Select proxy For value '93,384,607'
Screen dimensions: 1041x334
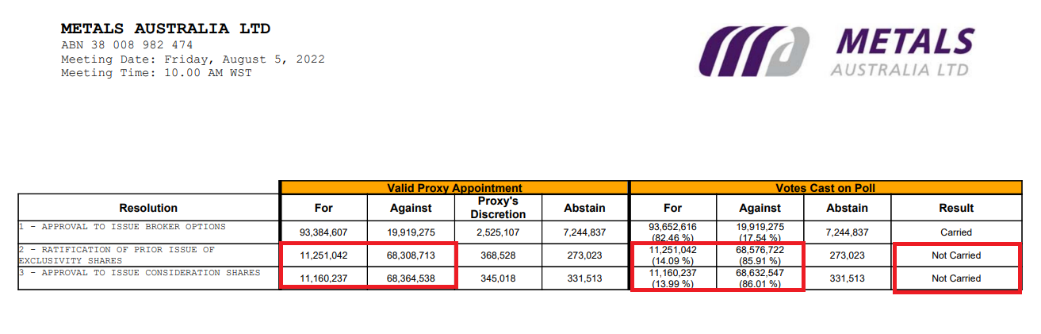[x=323, y=232]
